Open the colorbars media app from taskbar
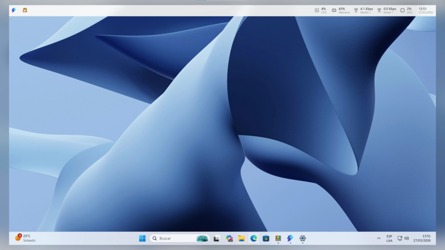This screenshot has height=250, width=445. 277,238
